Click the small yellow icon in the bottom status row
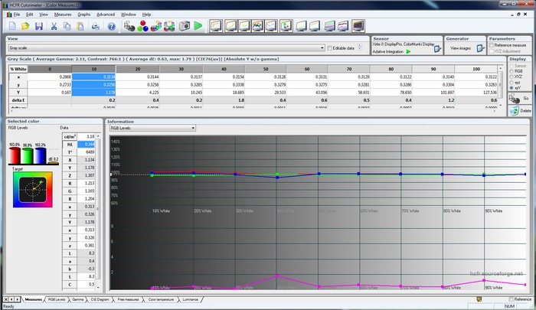The width and height of the screenshot is (536, 310). point(479,299)
